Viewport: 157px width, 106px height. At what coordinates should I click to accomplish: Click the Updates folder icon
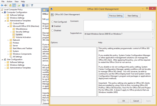tap(14, 35)
